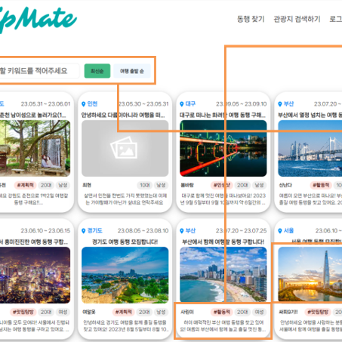
Task: Click the #맛집탐방 tag on Seoul night card
Action: point(23,312)
